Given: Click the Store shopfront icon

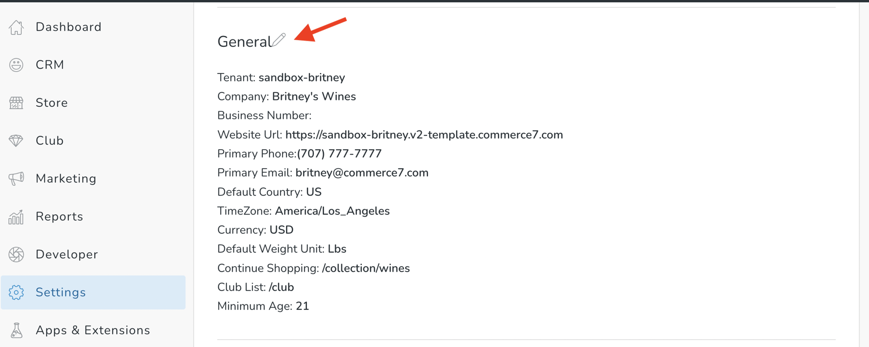Looking at the screenshot, I should (x=16, y=103).
